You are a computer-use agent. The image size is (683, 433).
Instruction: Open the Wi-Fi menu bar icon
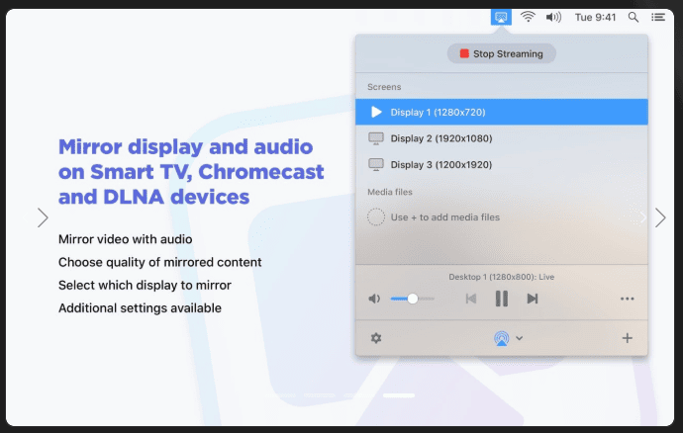click(x=528, y=17)
